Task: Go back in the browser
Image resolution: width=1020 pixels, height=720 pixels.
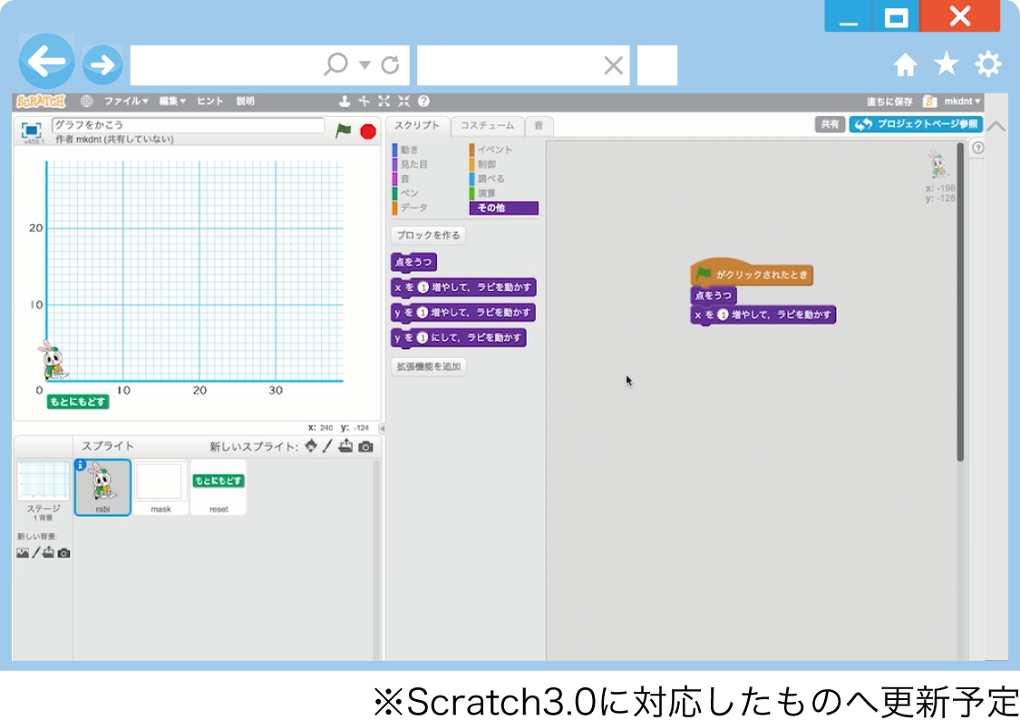Action: click(x=47, y=62)
